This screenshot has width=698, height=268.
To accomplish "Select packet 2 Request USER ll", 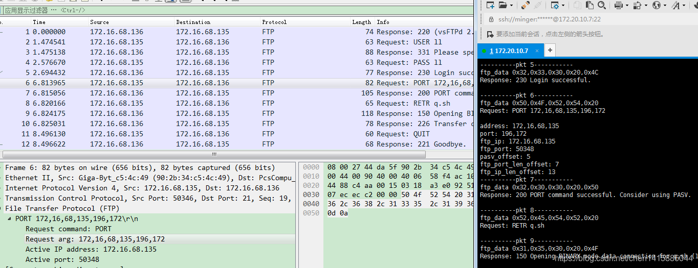I will pyautogui.click(x=237, y=42).
